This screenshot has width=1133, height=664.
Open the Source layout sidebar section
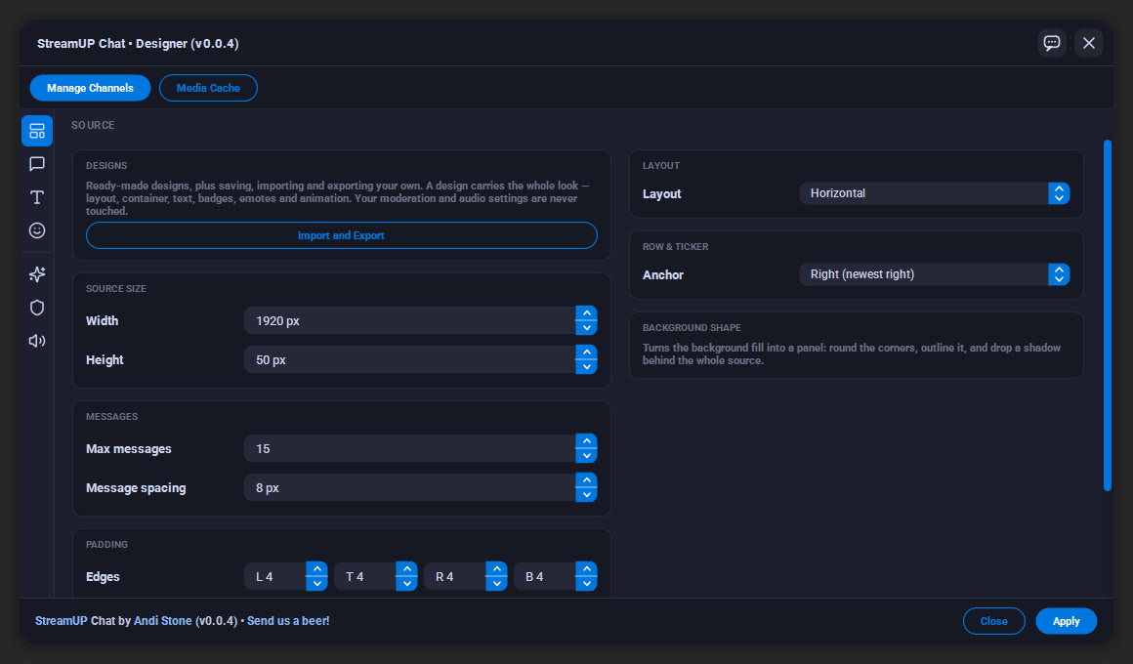(x=37, y=131)
